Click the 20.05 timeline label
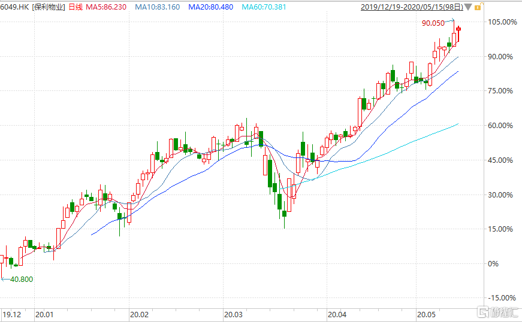The width and height of the screenshot is (522, 322). 426,314
